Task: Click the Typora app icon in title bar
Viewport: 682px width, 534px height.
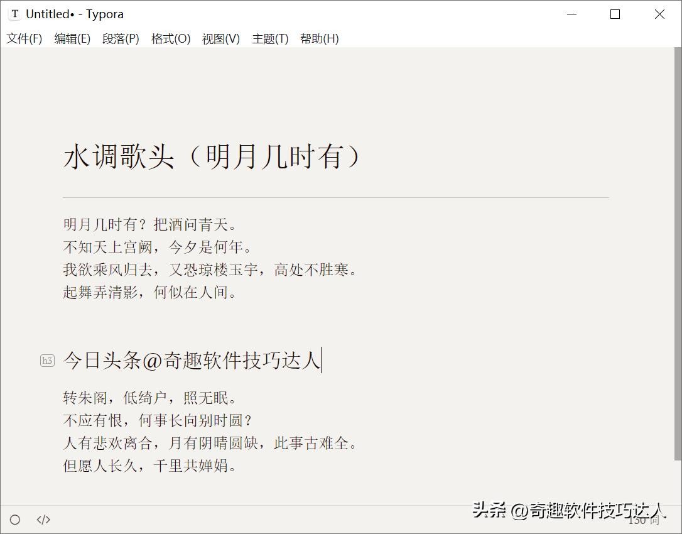Action: point(14,14)
